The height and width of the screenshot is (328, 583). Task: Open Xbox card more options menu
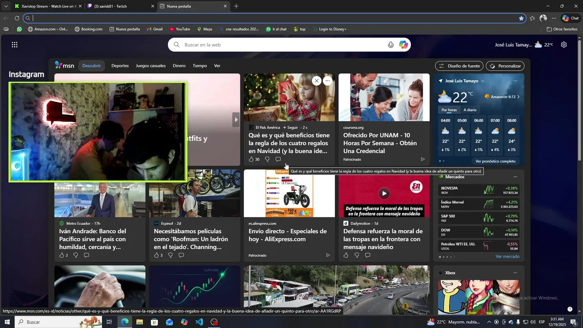click(515, 273)
